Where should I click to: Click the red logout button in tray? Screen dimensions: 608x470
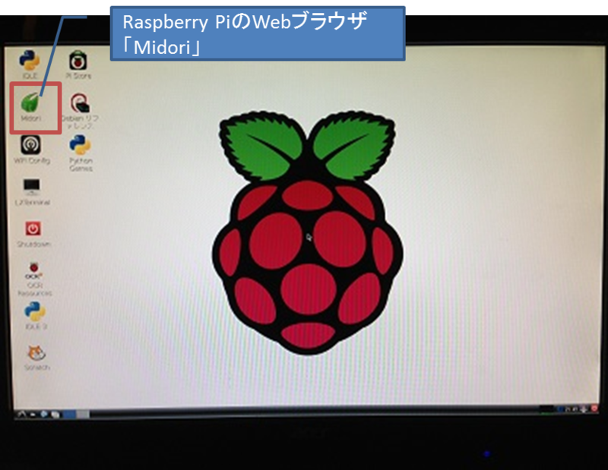(x=594, y=408)
